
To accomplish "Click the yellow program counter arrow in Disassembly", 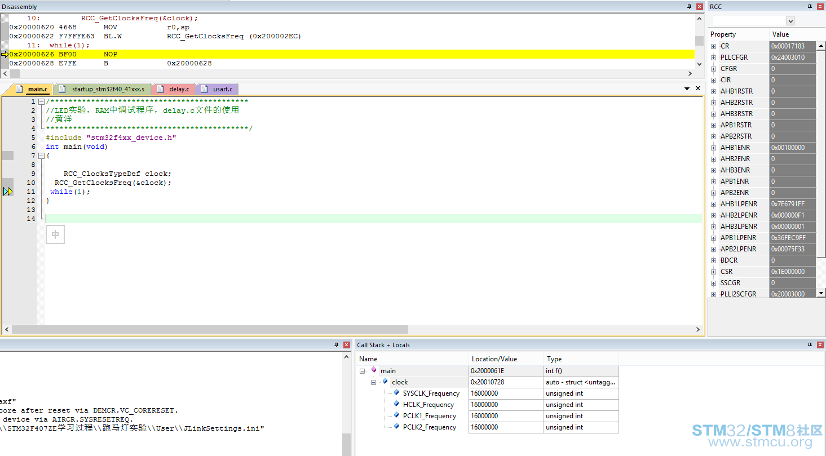I will (5, 54).
